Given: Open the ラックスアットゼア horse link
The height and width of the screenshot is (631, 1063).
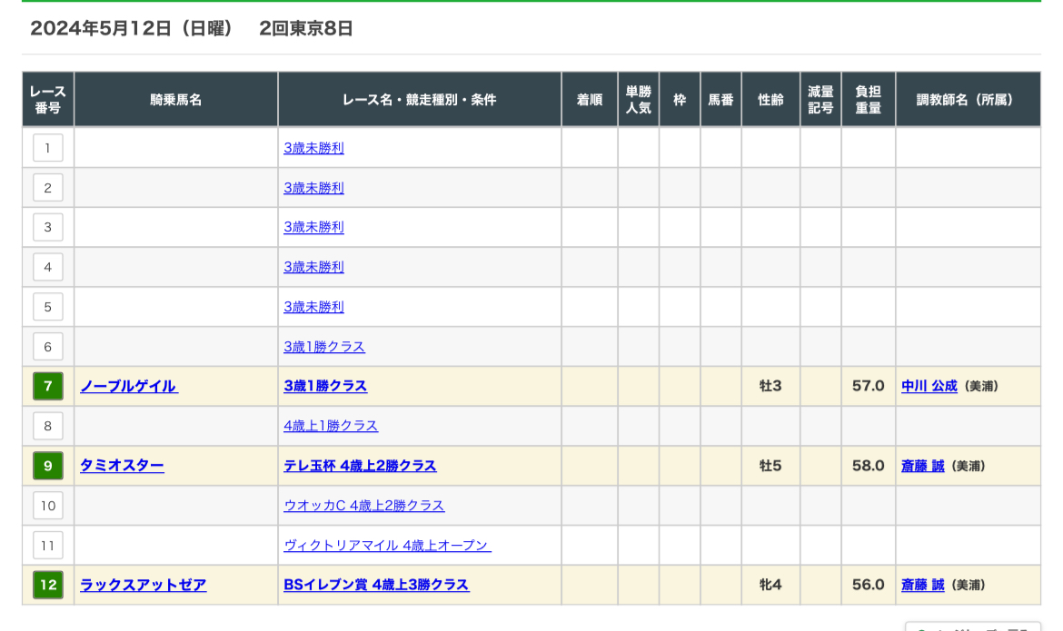Looking at the screenshot, I should tap(143, 585).
